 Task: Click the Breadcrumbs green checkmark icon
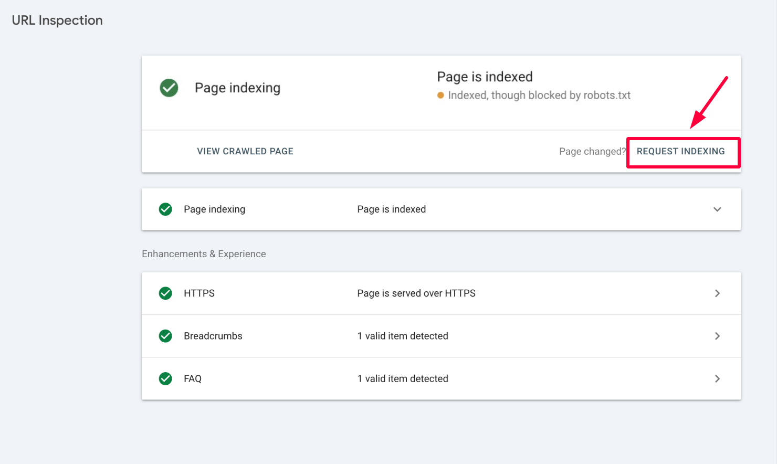165,336
